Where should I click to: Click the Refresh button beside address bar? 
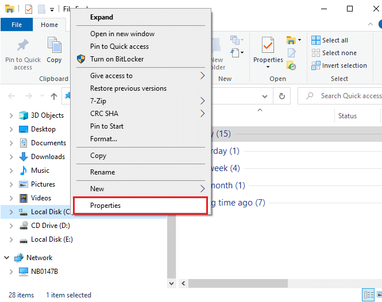click(282, 96)
